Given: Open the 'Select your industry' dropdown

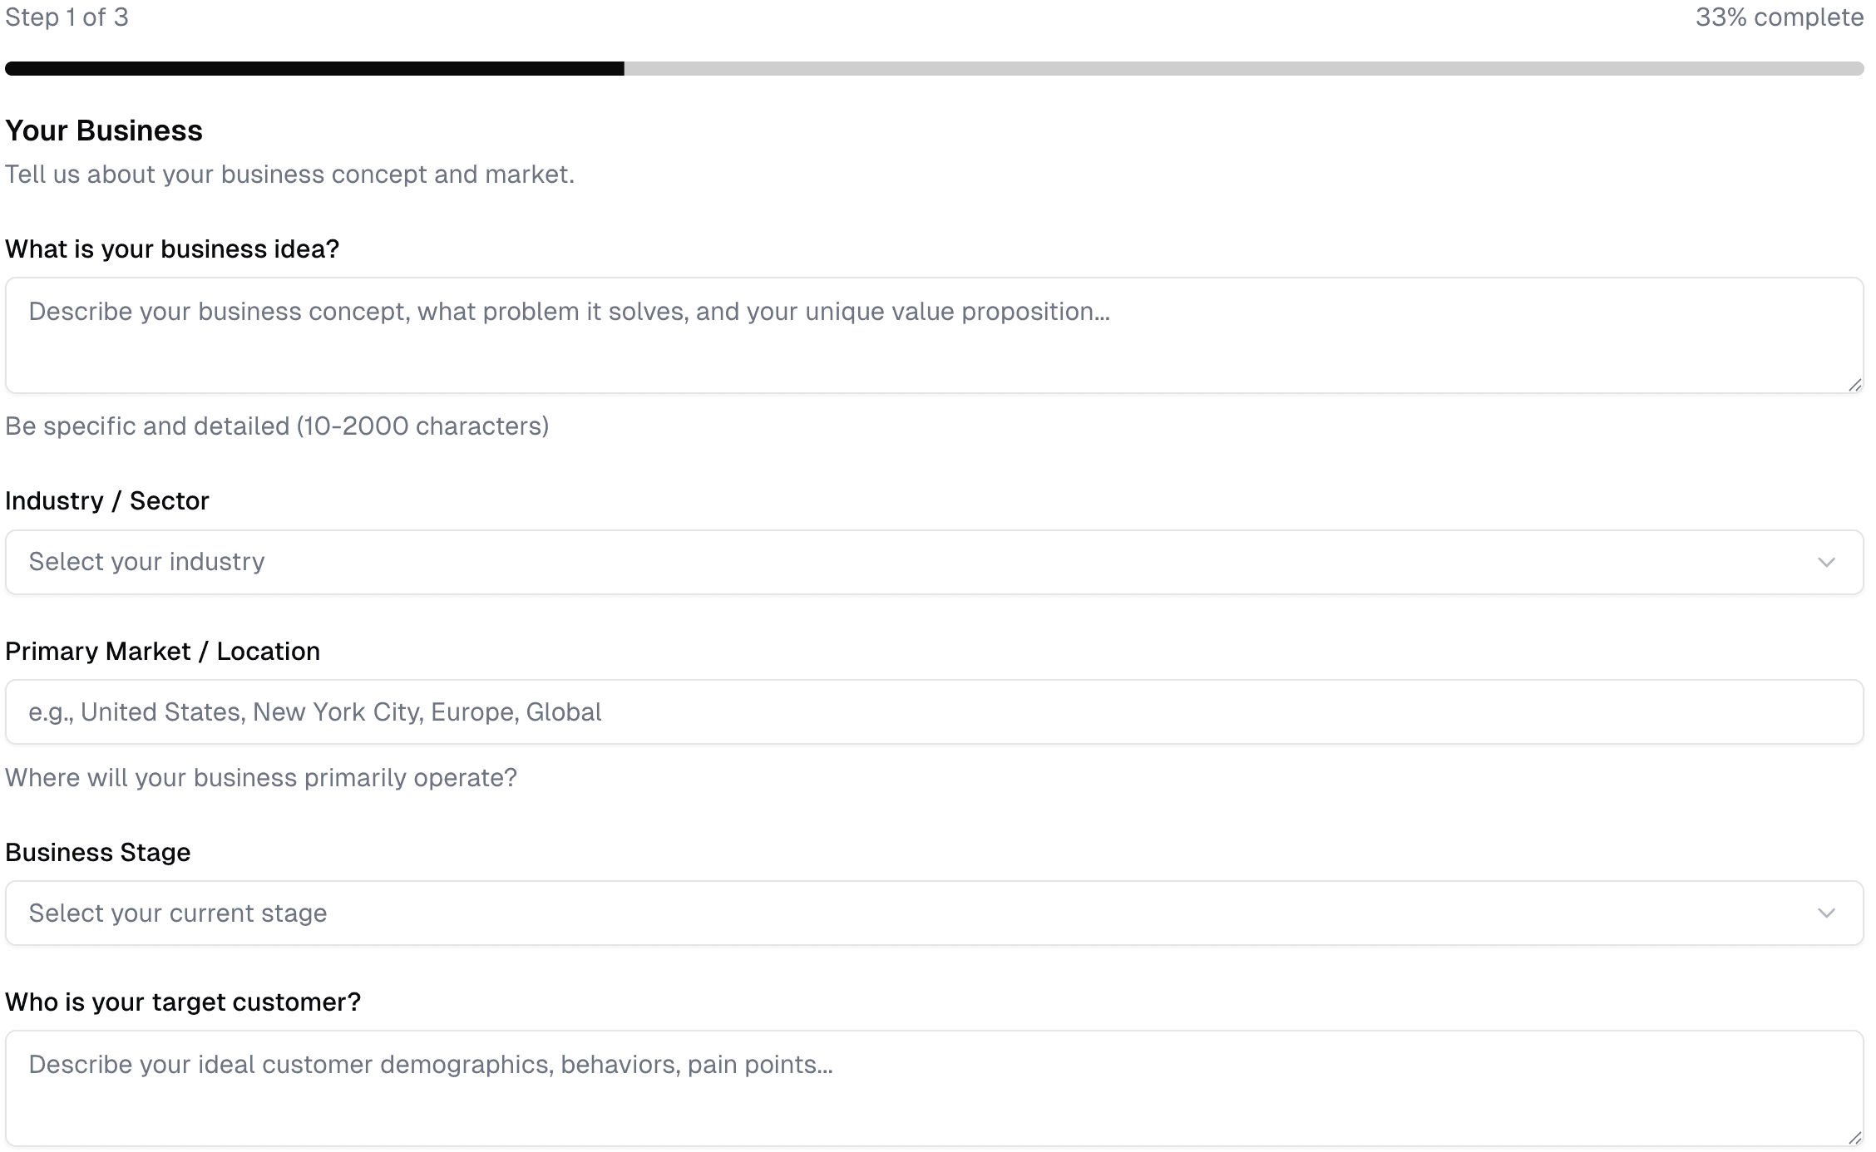Looking at the screenshot, I should pyautogui.click(x=933, y=562).
